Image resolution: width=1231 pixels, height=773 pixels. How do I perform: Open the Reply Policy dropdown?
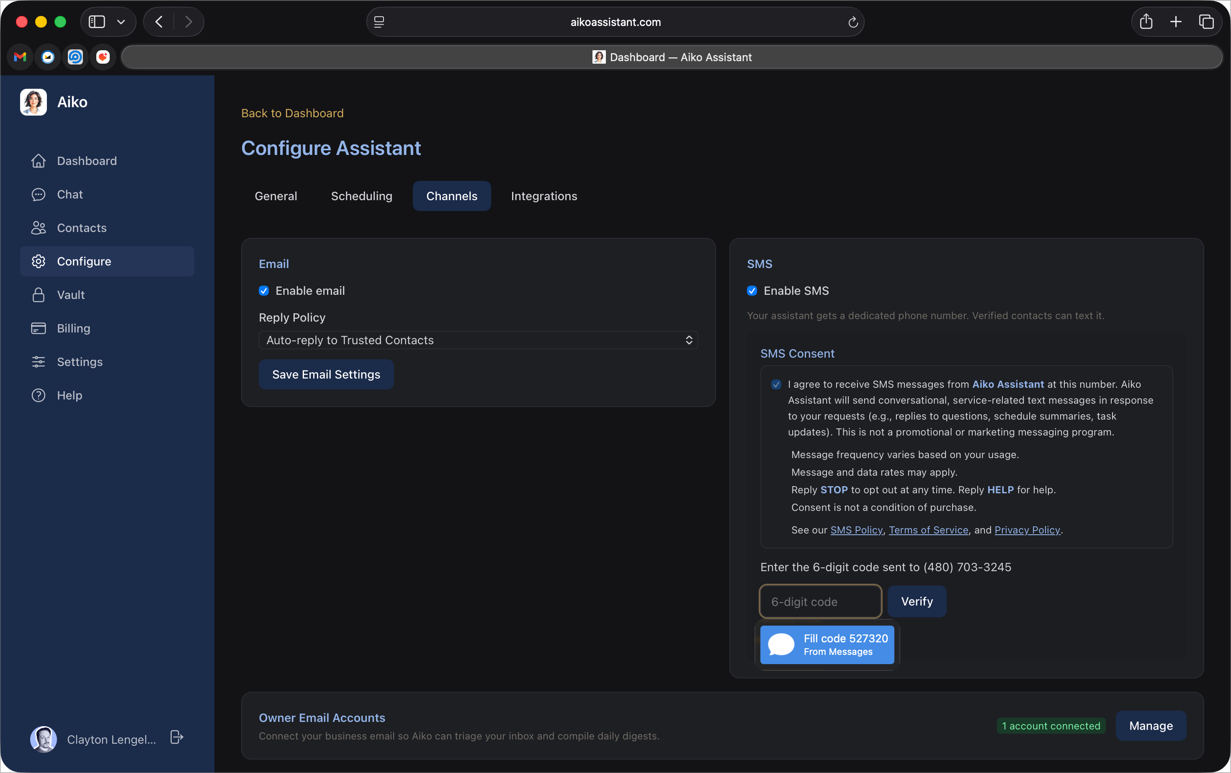click(x=478, y=340)
